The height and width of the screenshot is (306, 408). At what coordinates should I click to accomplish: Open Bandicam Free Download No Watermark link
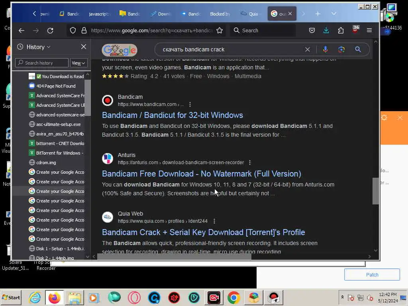pyautogui.click(x=202, y=174)
